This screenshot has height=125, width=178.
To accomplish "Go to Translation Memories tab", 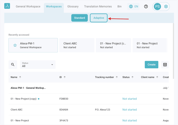I will coord(98,6).
